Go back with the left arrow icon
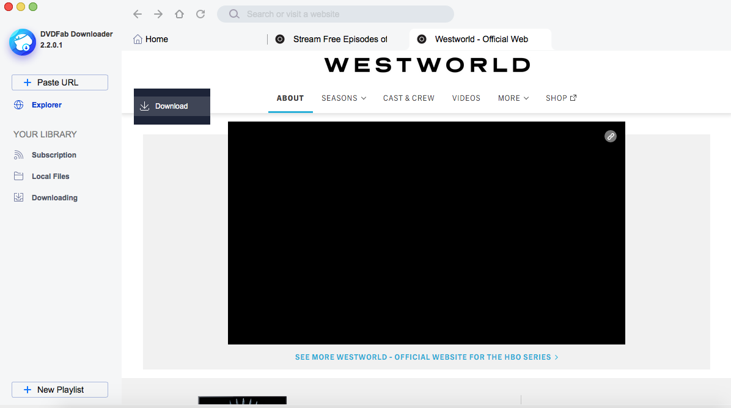 pos(137,14)
